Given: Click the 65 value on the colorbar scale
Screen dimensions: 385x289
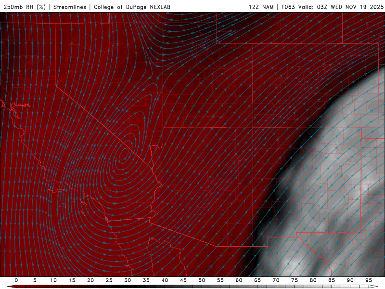Looking at the screenshot, I should coord(257,280).
